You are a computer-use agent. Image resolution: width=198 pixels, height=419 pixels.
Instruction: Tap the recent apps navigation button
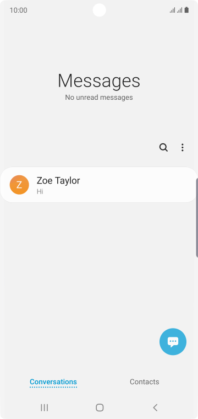tap(44, 407)
